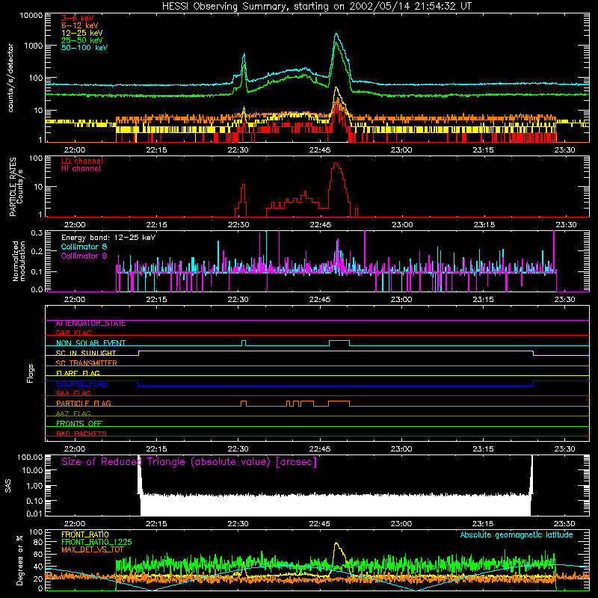Click the 22:45 tick under the particle rates panel

click(x=320, y=225)
